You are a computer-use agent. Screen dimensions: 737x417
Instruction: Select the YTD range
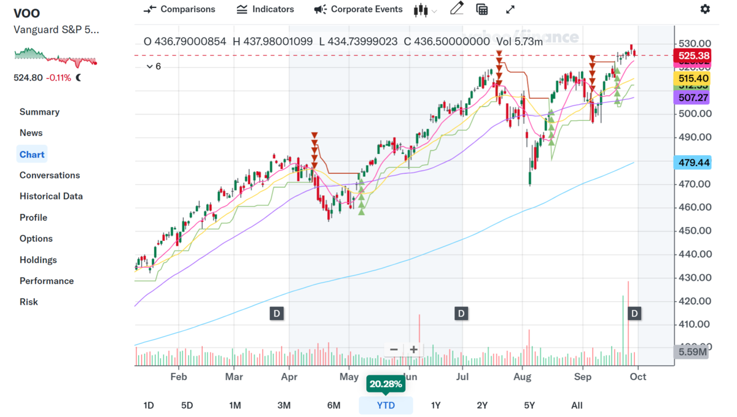(x=386, y=405)
